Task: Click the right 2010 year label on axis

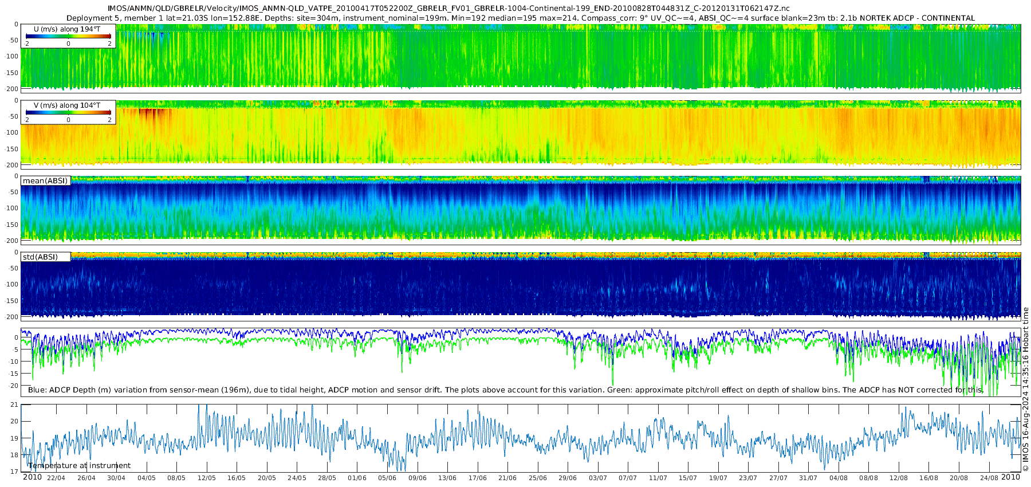Action: (x=1010, y=477)
